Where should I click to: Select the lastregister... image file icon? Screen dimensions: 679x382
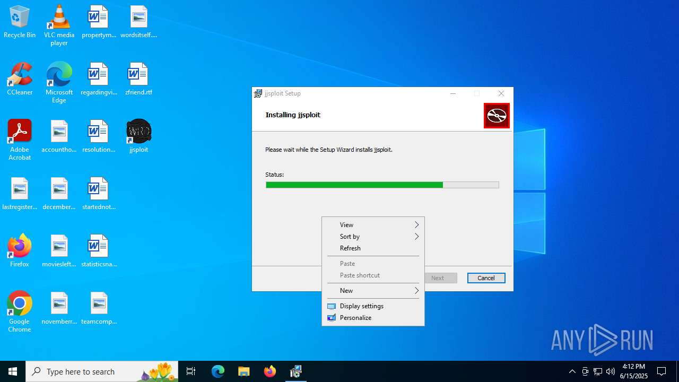point(20,194)
